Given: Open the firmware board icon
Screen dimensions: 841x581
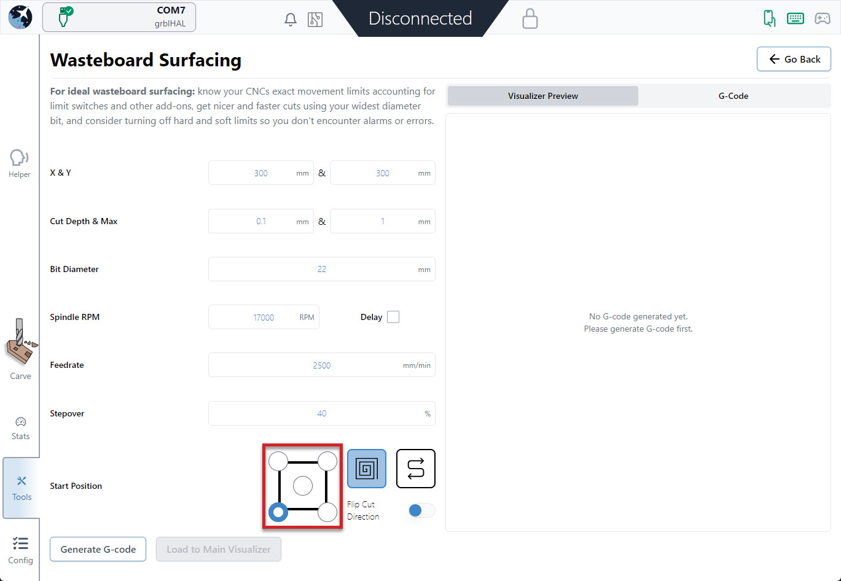Looking at the screenshot, I should pos(315,20).
